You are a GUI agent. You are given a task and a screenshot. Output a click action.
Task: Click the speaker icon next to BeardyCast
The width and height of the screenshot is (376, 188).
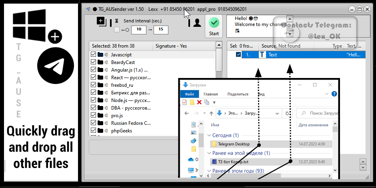106,62
